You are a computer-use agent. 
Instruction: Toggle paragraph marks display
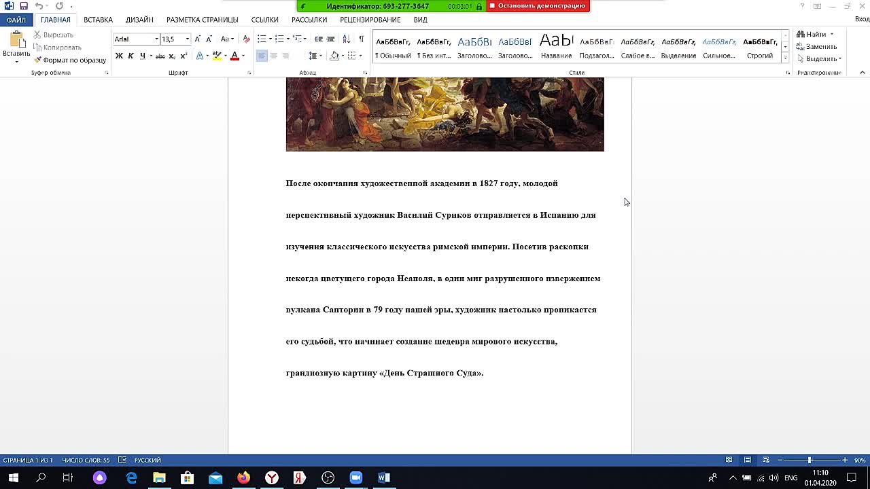[362, 40]
